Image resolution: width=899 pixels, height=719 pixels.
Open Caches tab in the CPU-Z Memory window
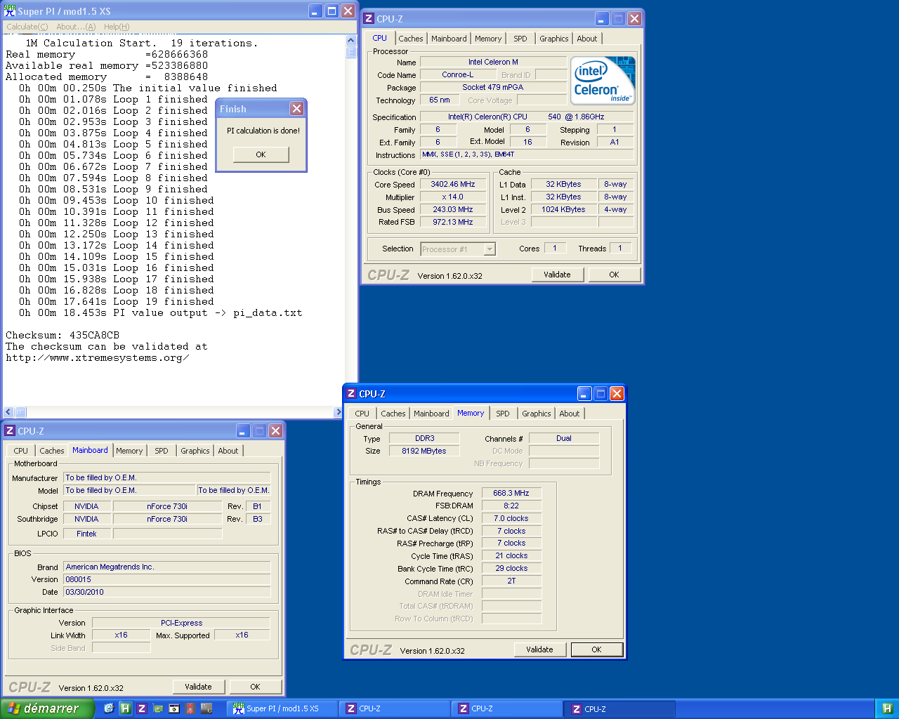(393, 414)
